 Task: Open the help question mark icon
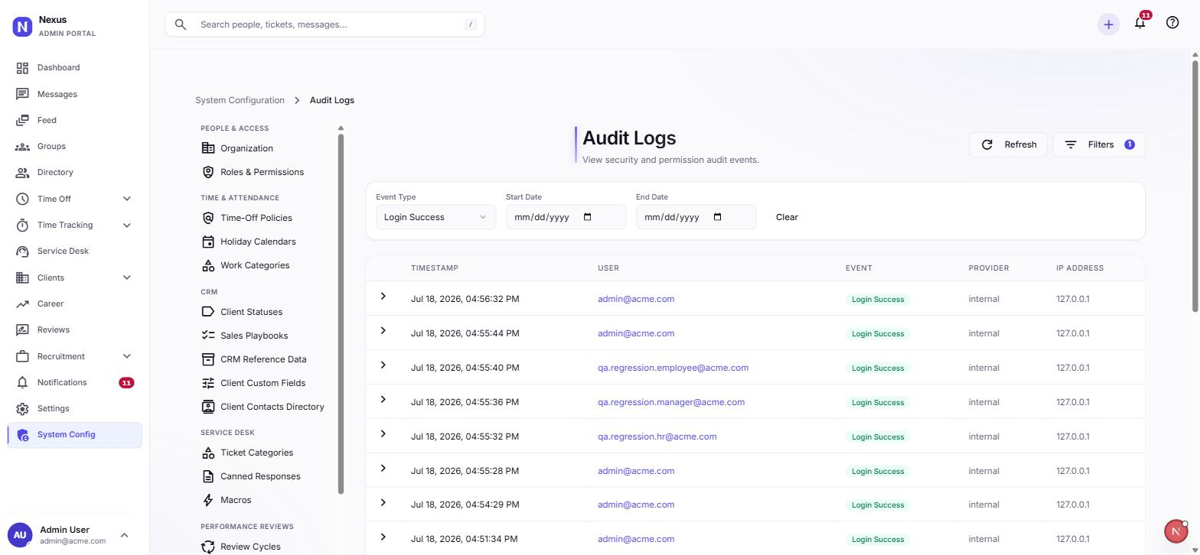(x=1172, y=23)
